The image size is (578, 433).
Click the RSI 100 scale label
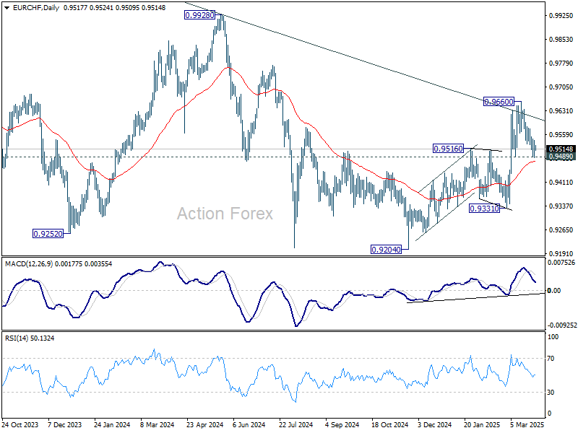tap(553, 337)
